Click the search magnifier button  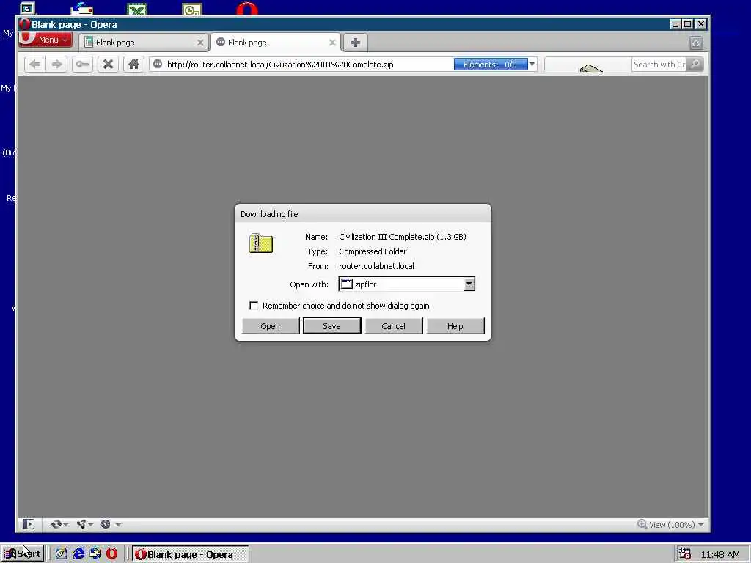click(x=695, y=65)
